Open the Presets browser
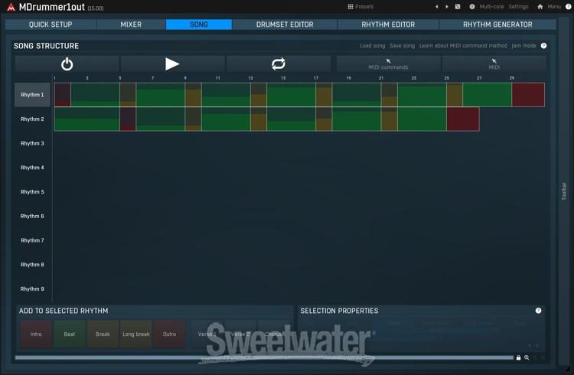The height and width of the screenshot is (375, 574). pos(360,7)
